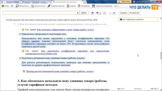Increase font size with the A+ icon

click(160, 6)
